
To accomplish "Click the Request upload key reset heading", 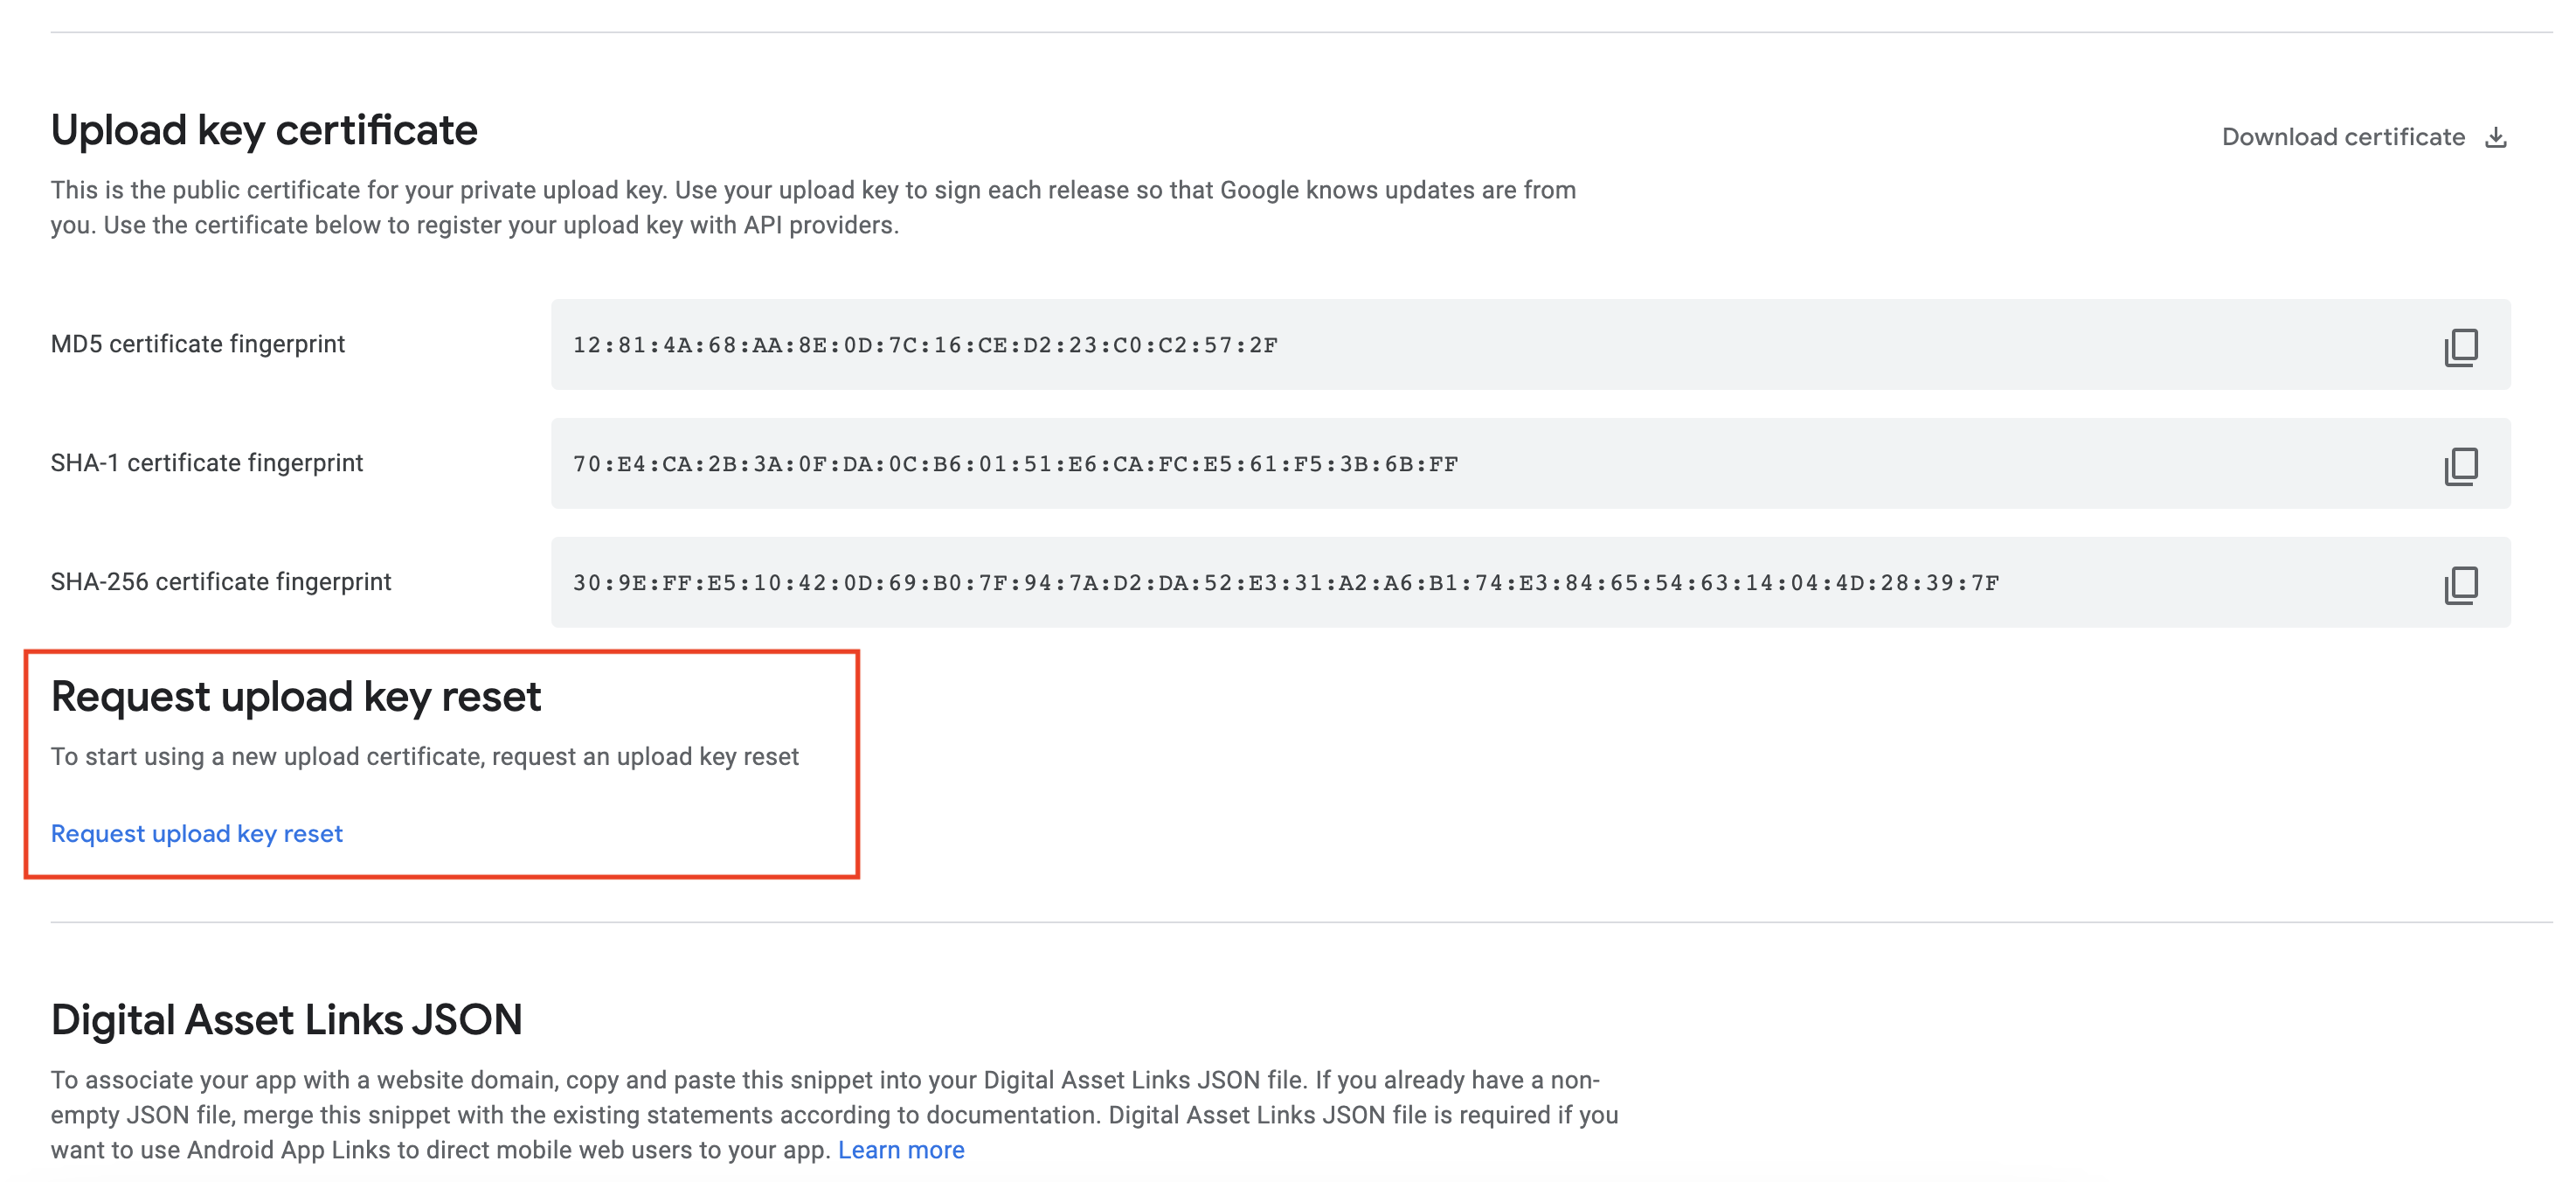I will coord(296,697).
